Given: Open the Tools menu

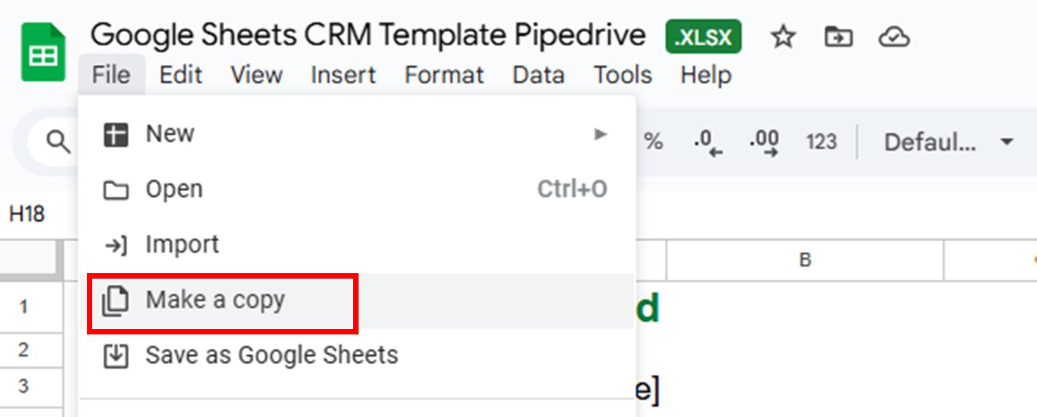Looking at the screenshot, I should (x=622, y=75).
